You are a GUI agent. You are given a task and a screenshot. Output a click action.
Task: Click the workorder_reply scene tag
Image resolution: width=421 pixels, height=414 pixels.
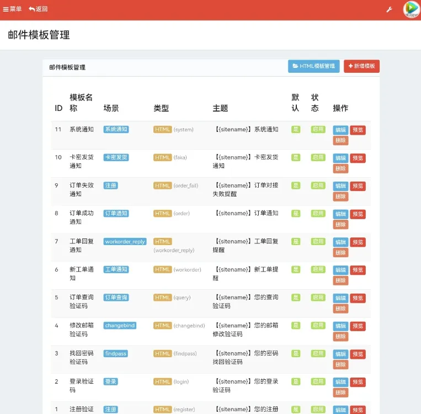click(x=125, y=241)
